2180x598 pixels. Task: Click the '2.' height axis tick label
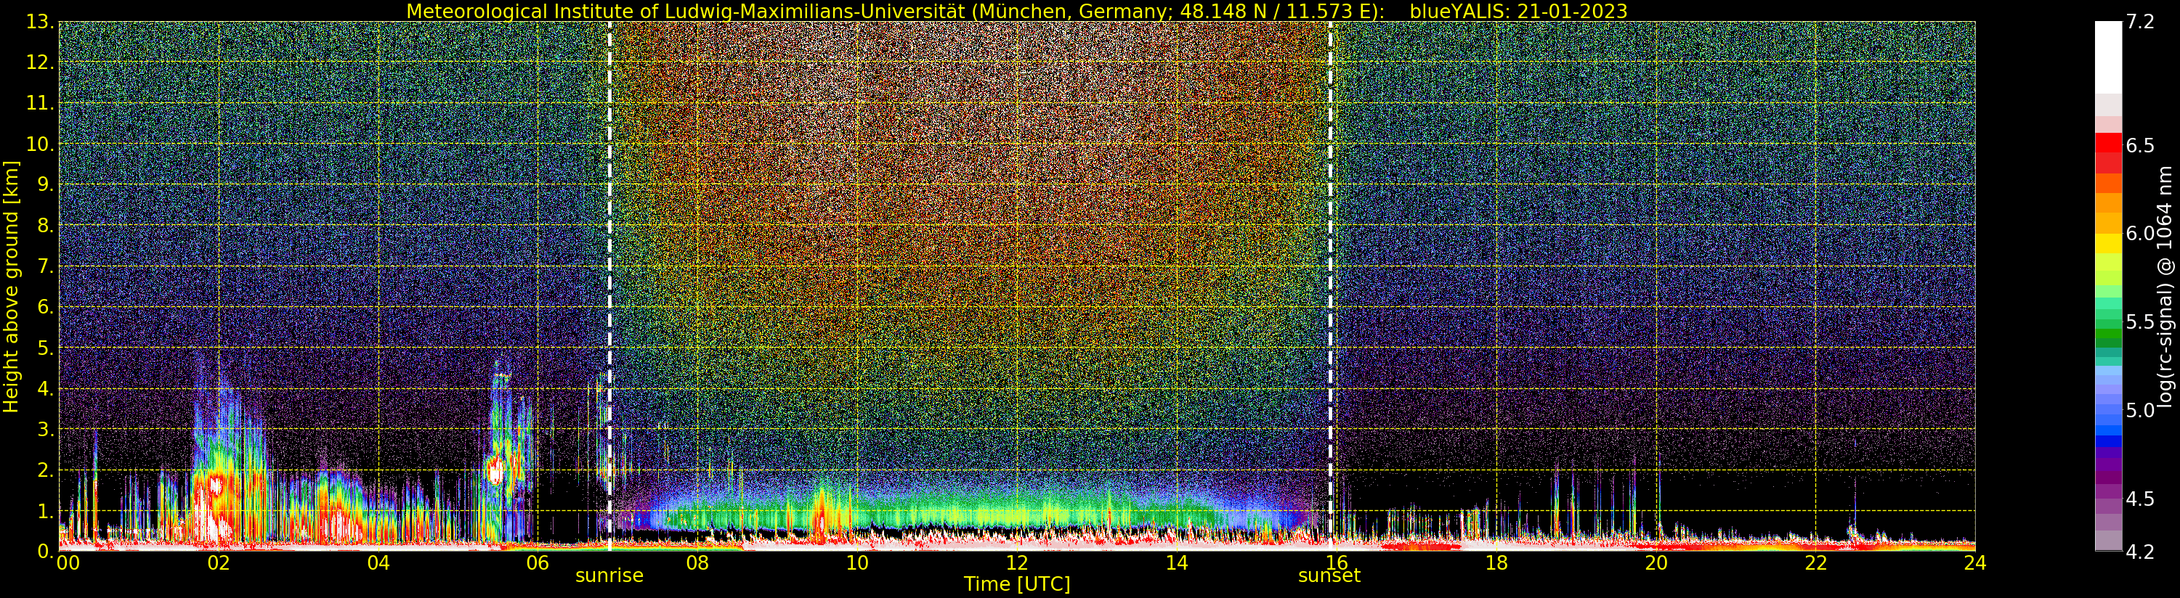point(46,470)
